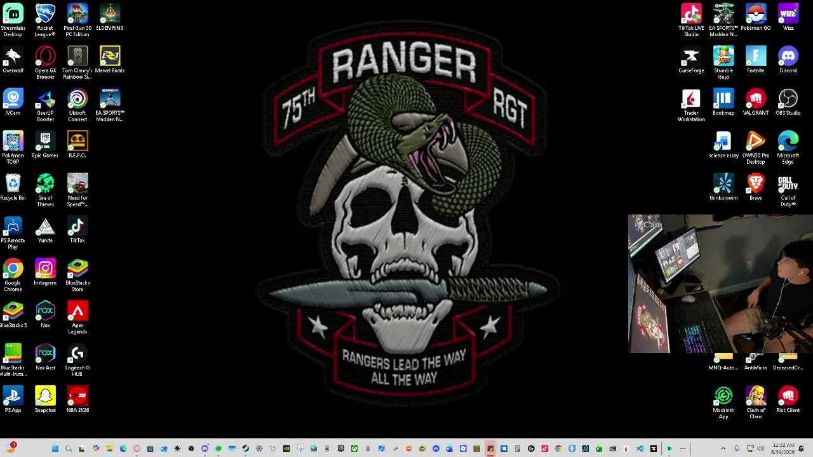This screenshot has width=813, height=457.
Task: Open Spotify from the taskbar
Action: pos(218,449)
